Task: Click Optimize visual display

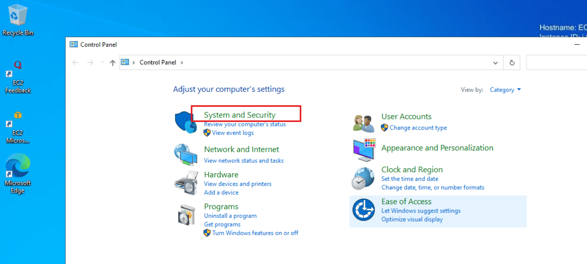Action: tap(412, 219)
